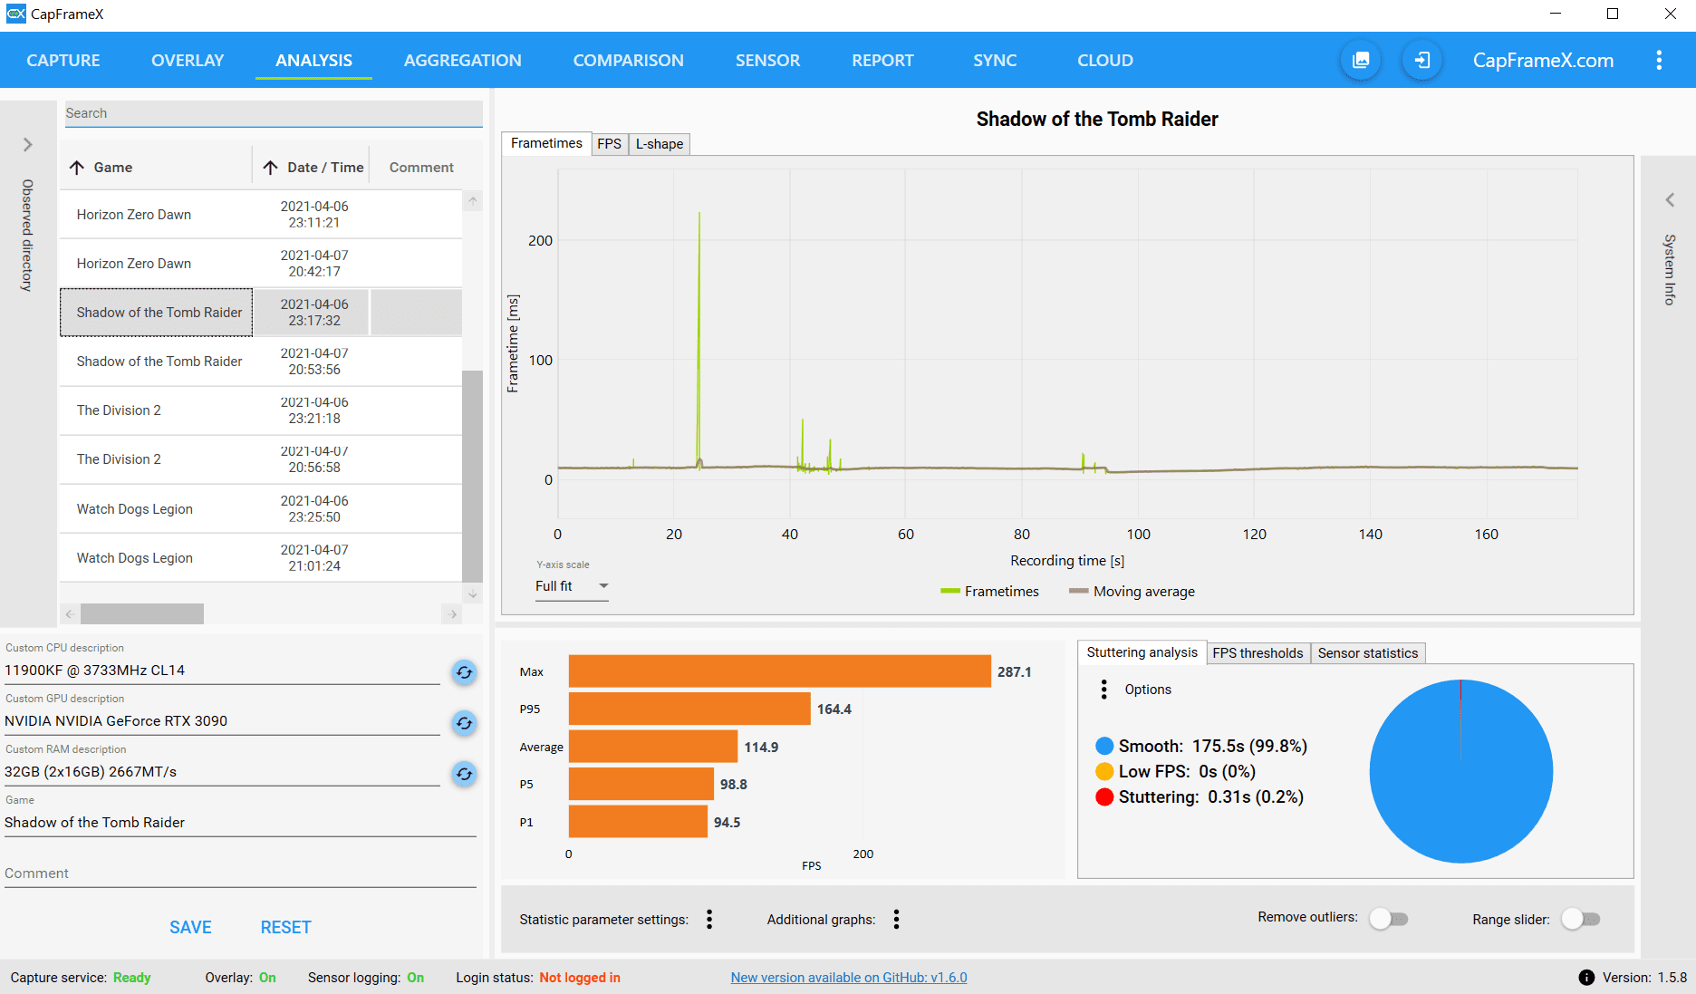
Task: Refresh the custom CPU description
Action: point(464,672)
